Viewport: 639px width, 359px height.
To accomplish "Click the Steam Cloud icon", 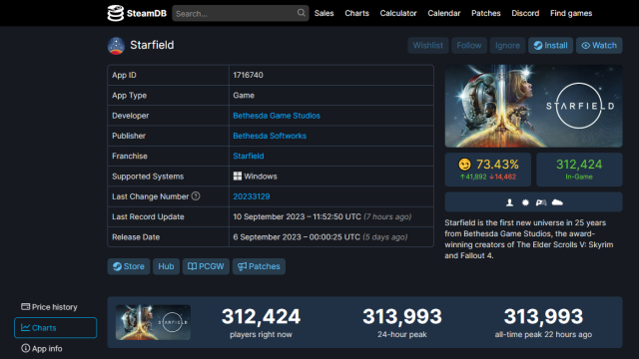I will click(557, 202).
